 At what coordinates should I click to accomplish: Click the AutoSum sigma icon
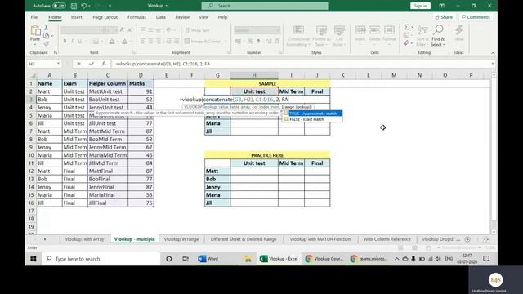(406, 27)
